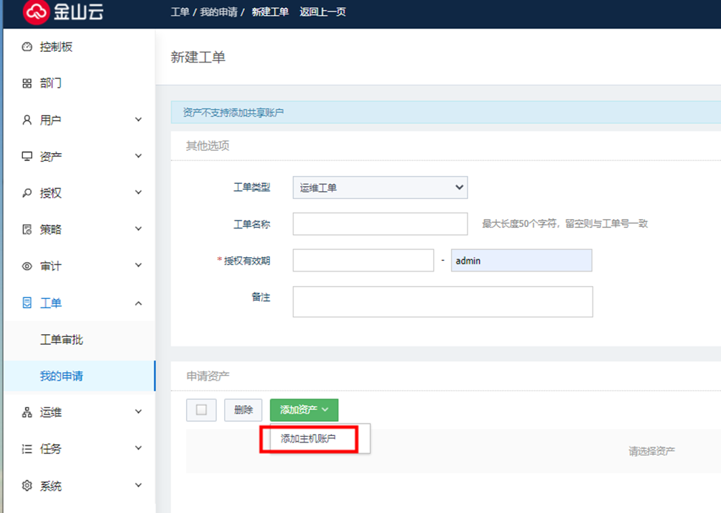Click the 授权 key icon
The height and width of the screenshot is (513, 721).
pyautogui.click(x=27, y=193)
